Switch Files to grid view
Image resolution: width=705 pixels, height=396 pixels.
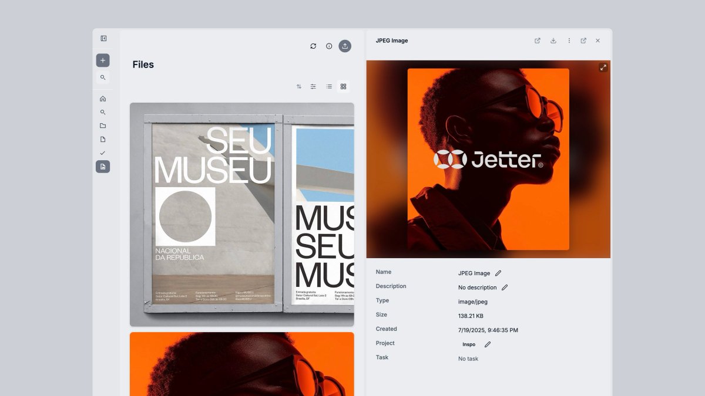tap(344, 86)
